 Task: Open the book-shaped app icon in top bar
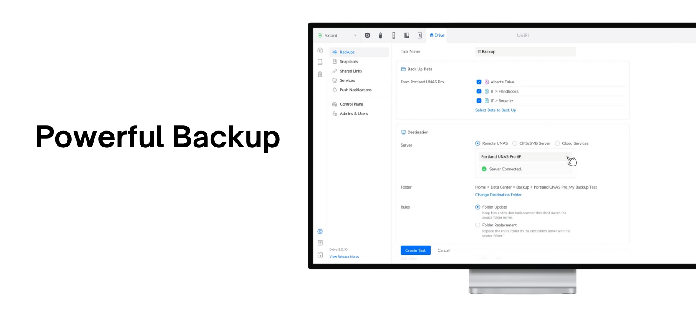click(407, 36)
